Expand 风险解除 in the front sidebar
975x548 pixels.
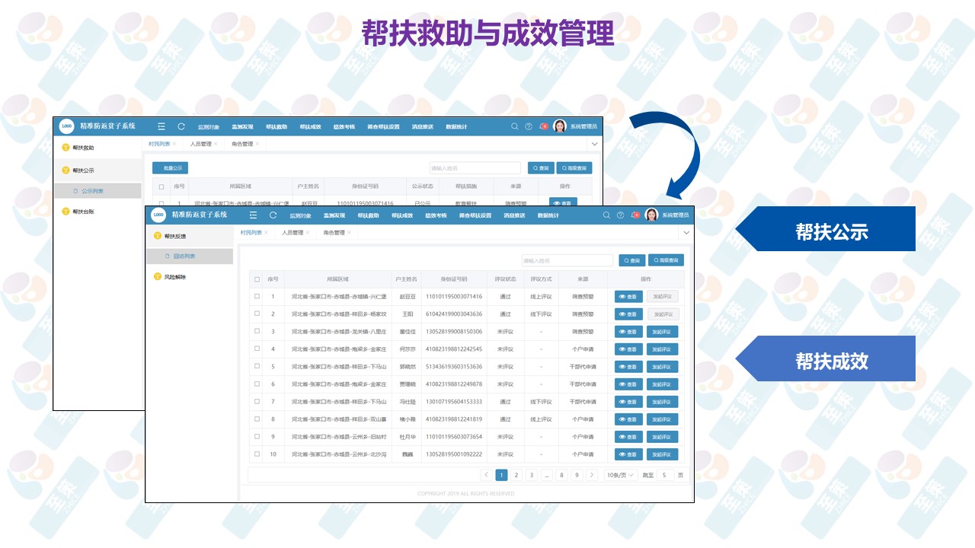[174, 277]
